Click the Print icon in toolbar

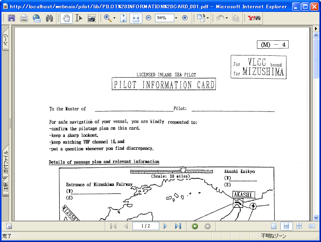[24, 18]
